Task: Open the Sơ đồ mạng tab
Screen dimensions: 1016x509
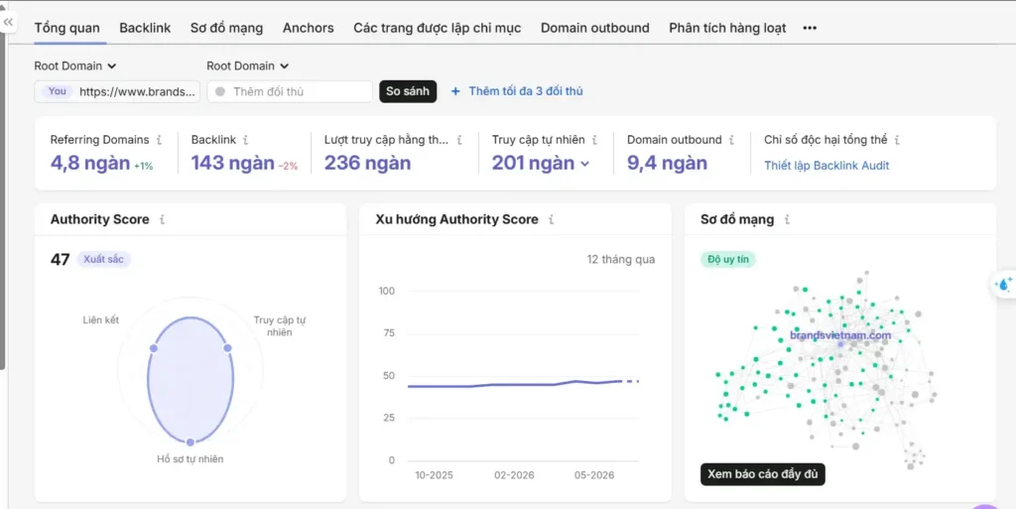Action: 227,28
